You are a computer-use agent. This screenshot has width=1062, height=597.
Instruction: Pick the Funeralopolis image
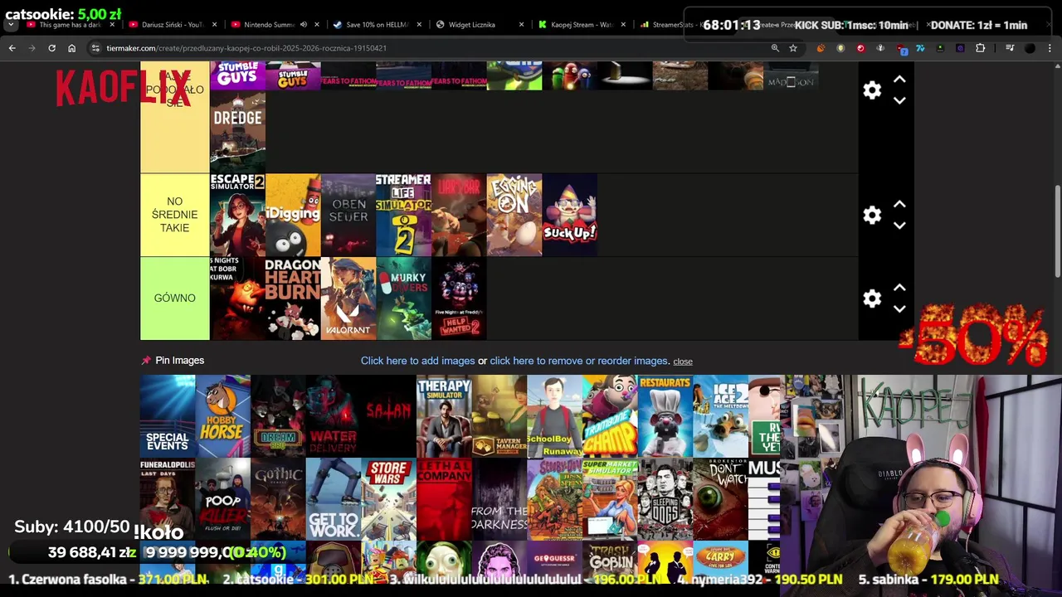(x=168, y=499)
